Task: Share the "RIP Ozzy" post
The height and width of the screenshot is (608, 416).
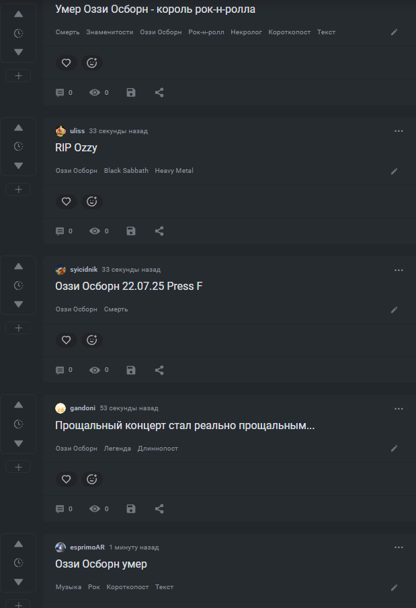Action: coord(159,231)
